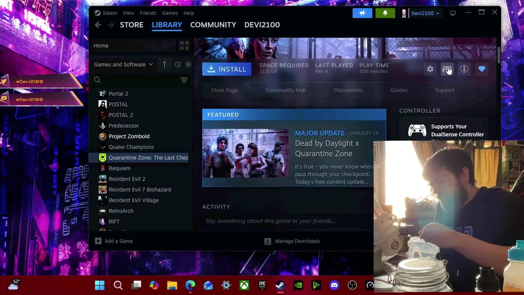Open the Discussions link
The image size is (524, 295).
[x=348, y=90]
